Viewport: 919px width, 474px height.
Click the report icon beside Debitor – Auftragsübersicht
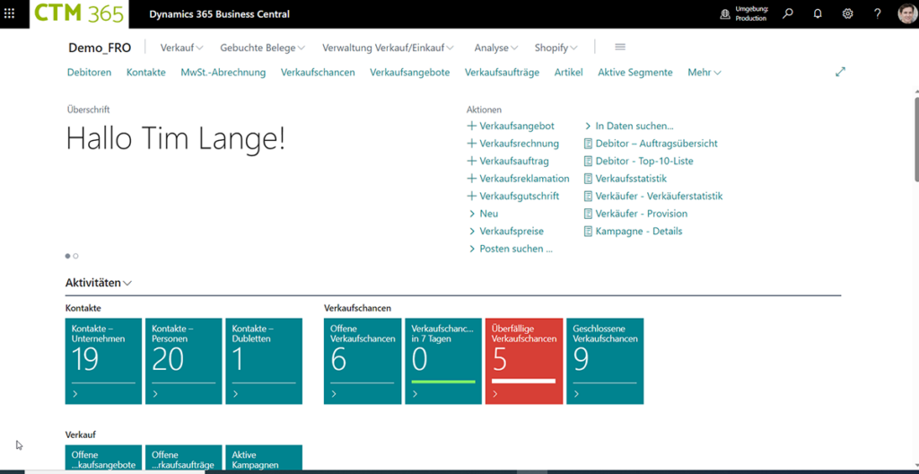point(588,143)
